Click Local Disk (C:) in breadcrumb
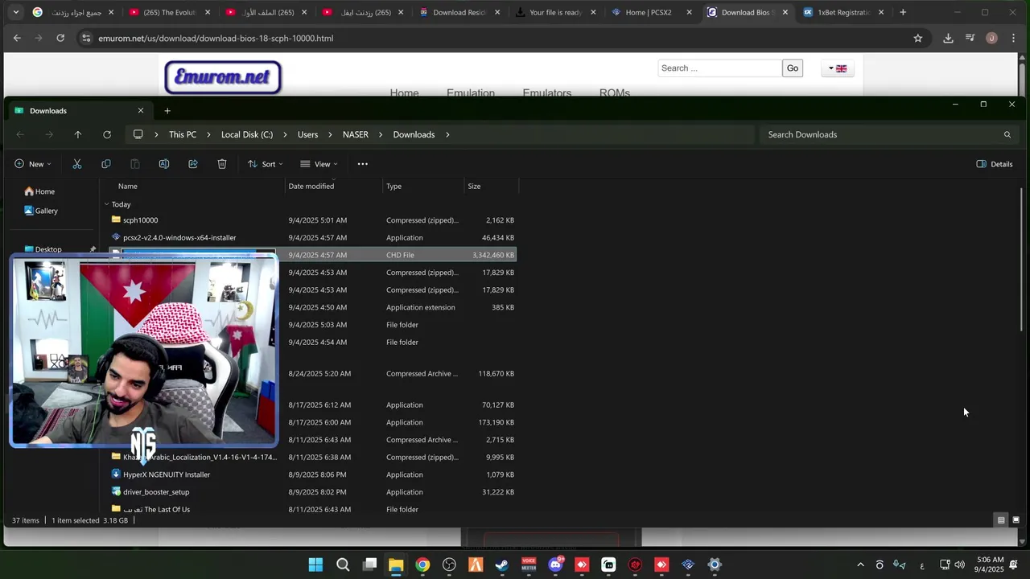1030x579 pixels. click(247, 135)
